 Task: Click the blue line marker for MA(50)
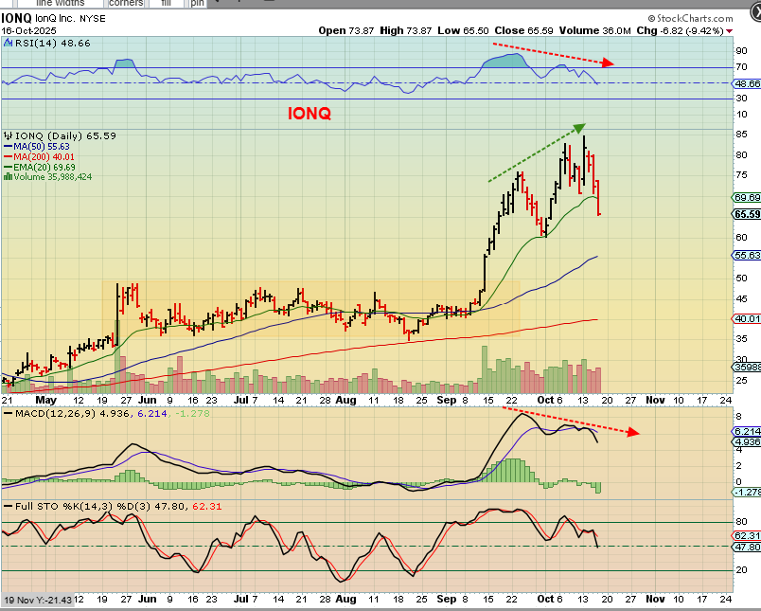[x=9, y=146]
